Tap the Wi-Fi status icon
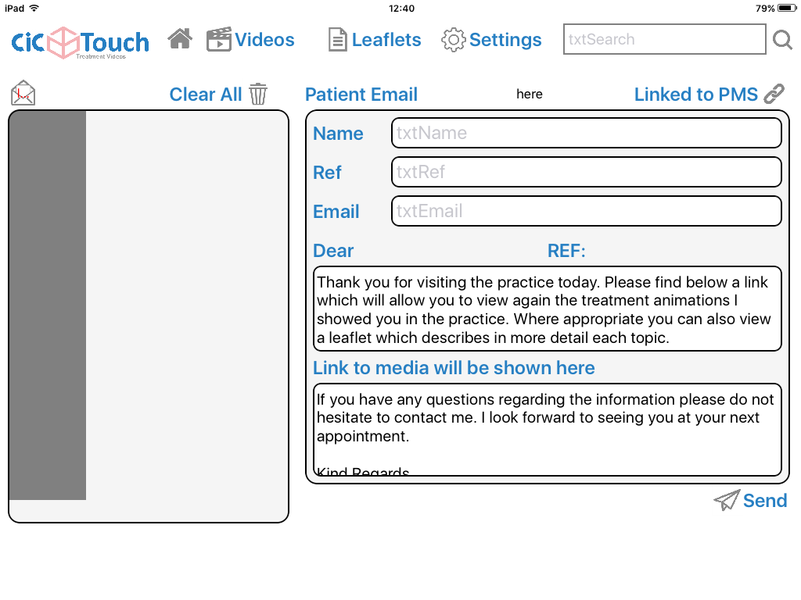 34,8
